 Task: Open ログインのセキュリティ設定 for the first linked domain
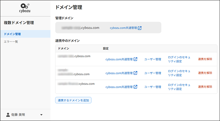pos(179,59)
